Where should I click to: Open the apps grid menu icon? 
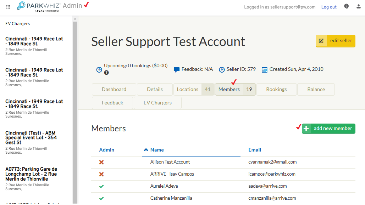pos(8,7)
